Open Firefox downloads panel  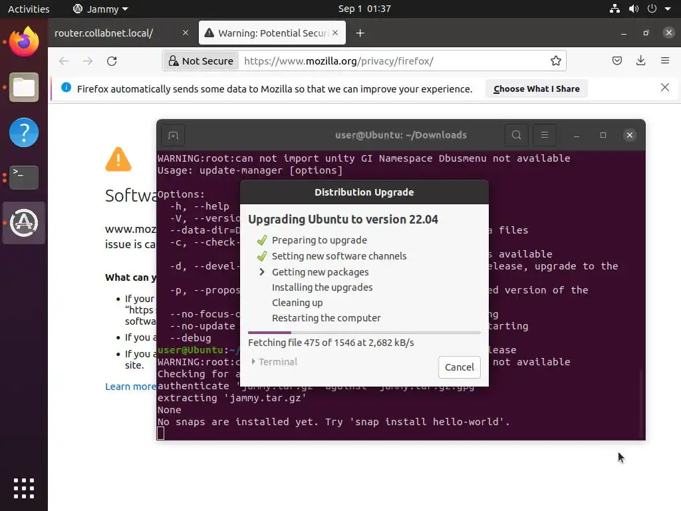(640, 61)
